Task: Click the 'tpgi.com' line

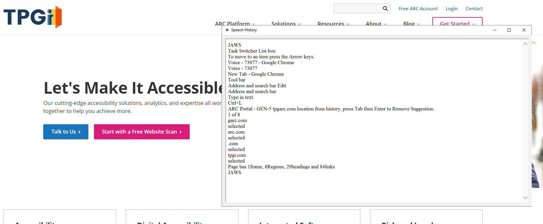Action: (x=237, y=155)
